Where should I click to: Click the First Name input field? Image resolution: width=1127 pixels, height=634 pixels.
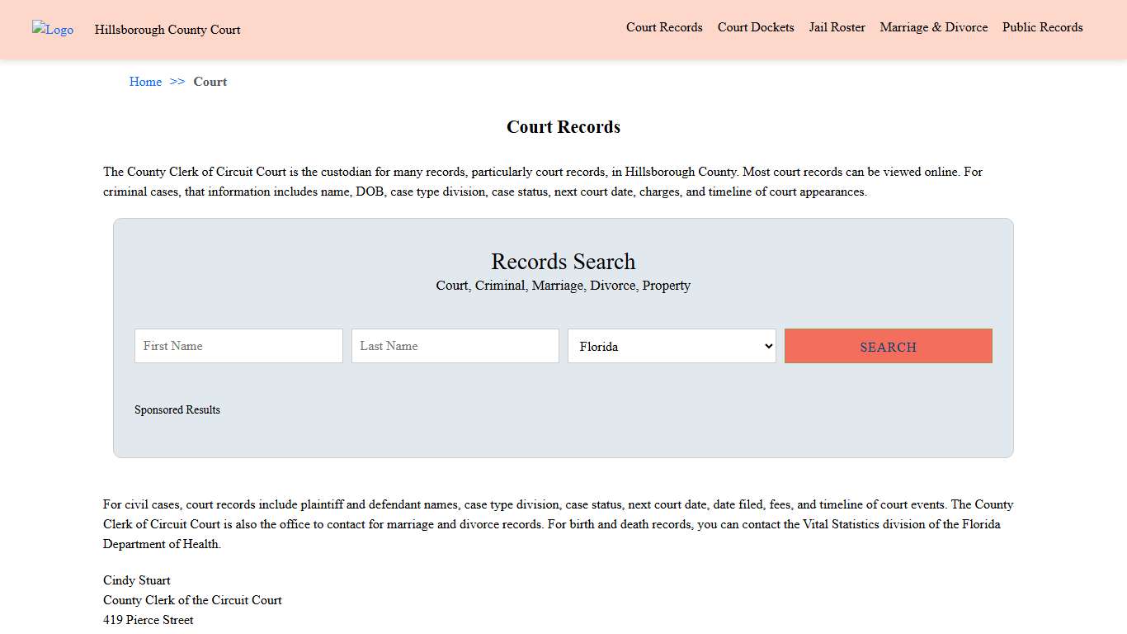pos(238,346)
